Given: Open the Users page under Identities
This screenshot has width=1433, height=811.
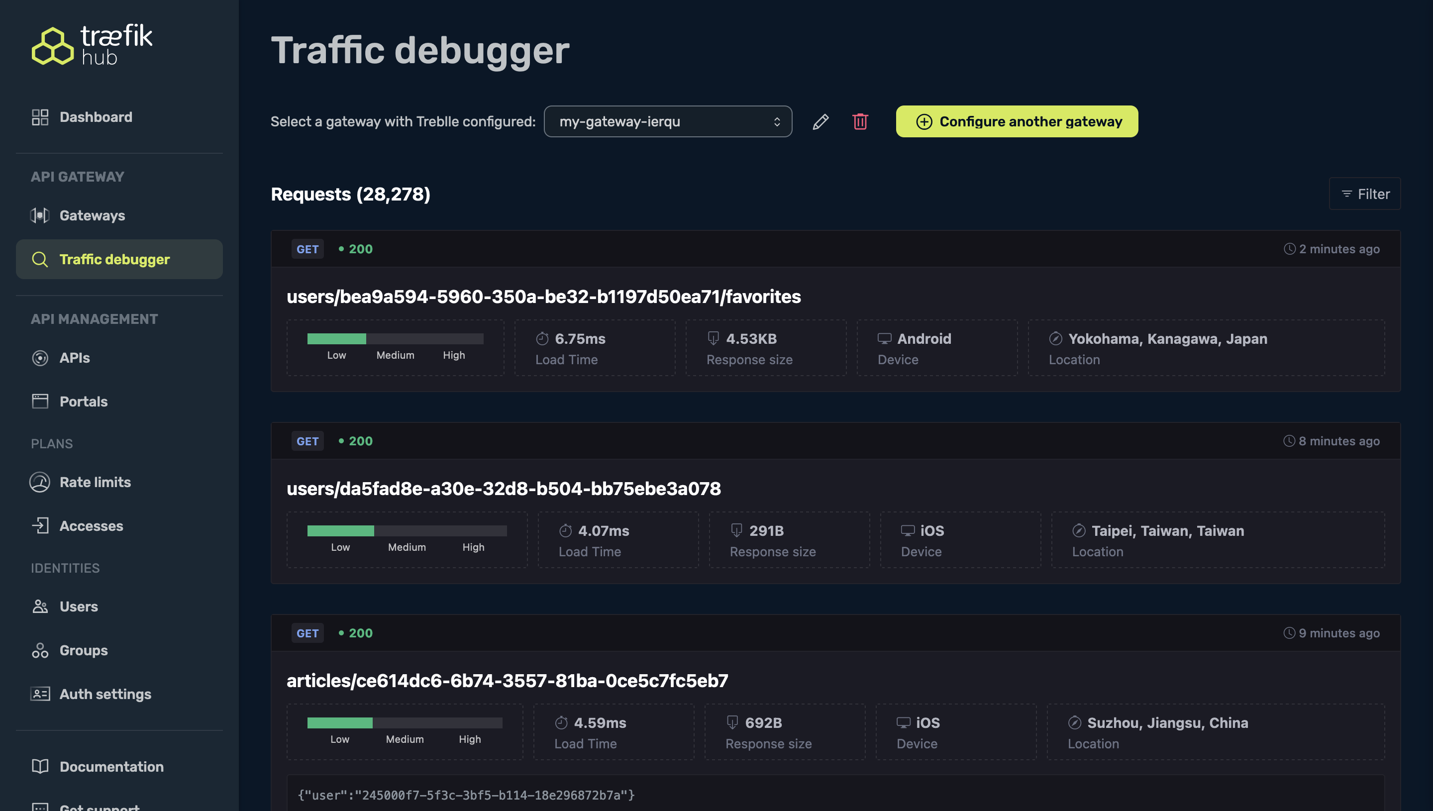Looking at the screenshot, I should [x=78, y=607].
